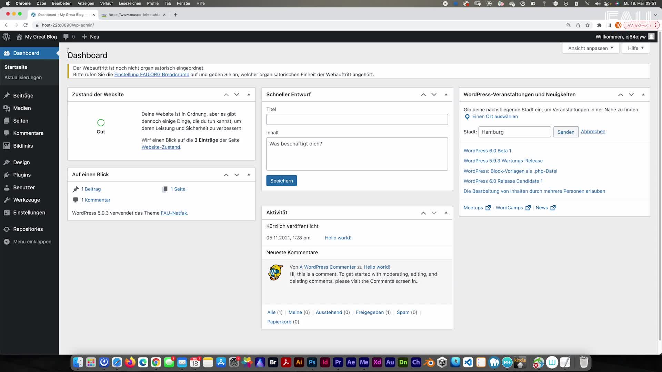The height and width of the screenshot is (372, 662).
Task: Collapse the 'Zustand der Website' panel
Action: point(249,94)
